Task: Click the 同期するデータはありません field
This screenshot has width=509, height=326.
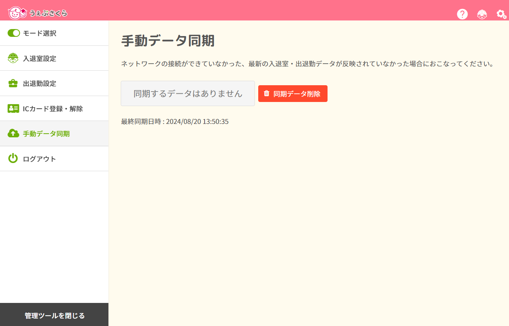Action: (187, 93)
